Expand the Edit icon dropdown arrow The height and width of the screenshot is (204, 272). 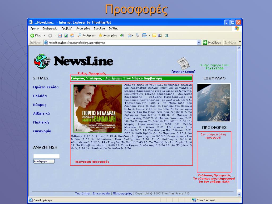149,35
